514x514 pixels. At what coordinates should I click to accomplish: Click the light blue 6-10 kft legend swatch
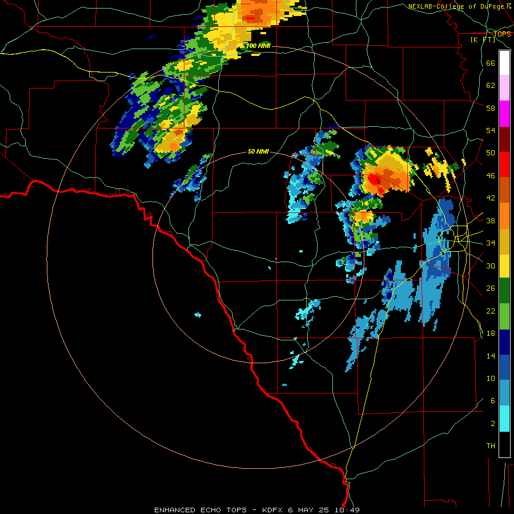(x=504, y=393)
